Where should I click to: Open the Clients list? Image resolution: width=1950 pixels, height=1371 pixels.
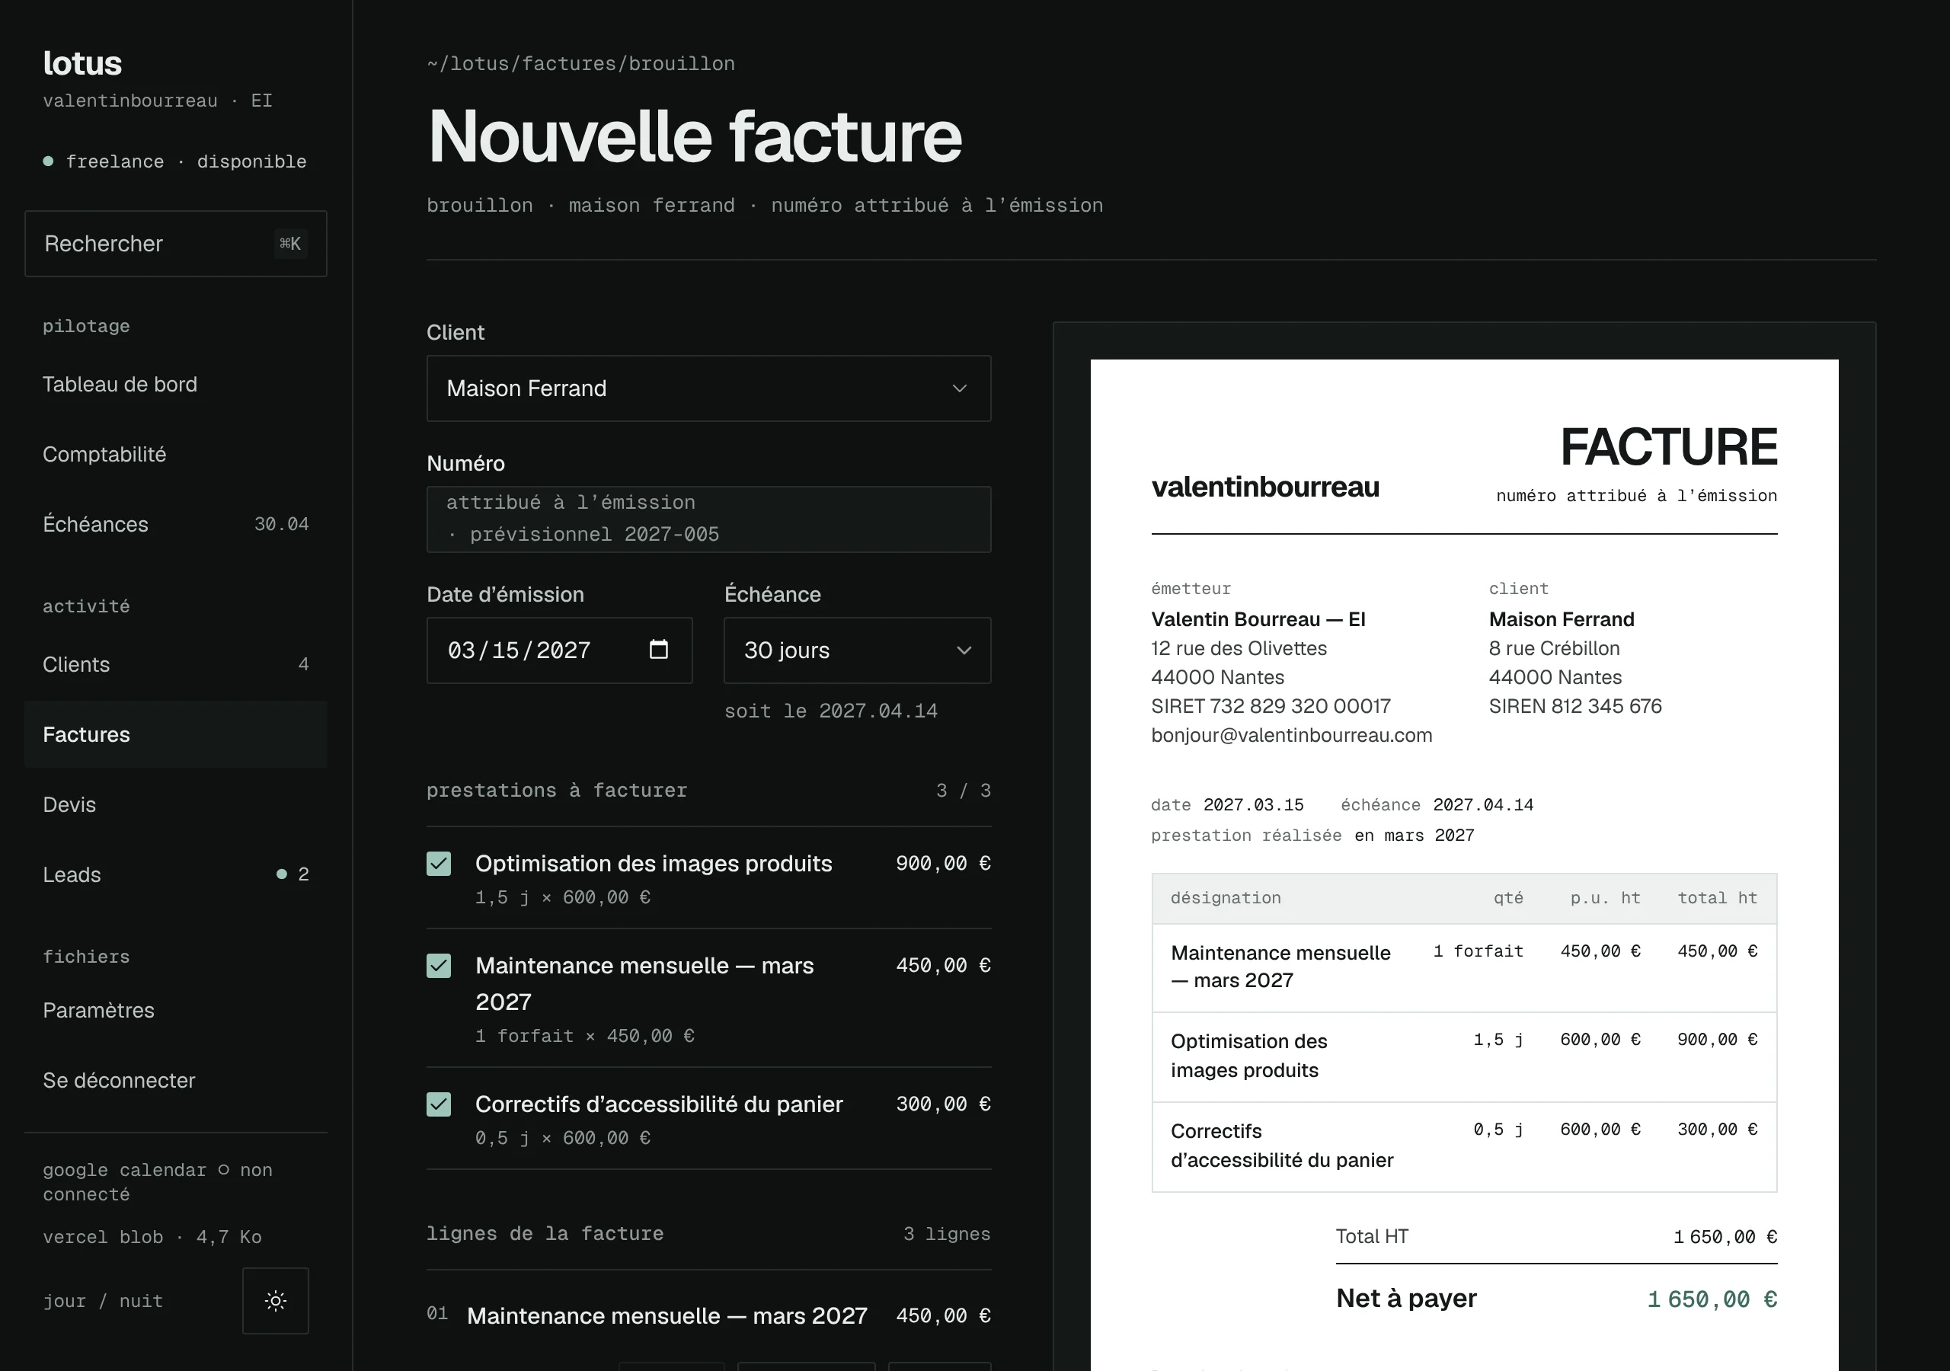pyautogui.click(x=176, y=664)
